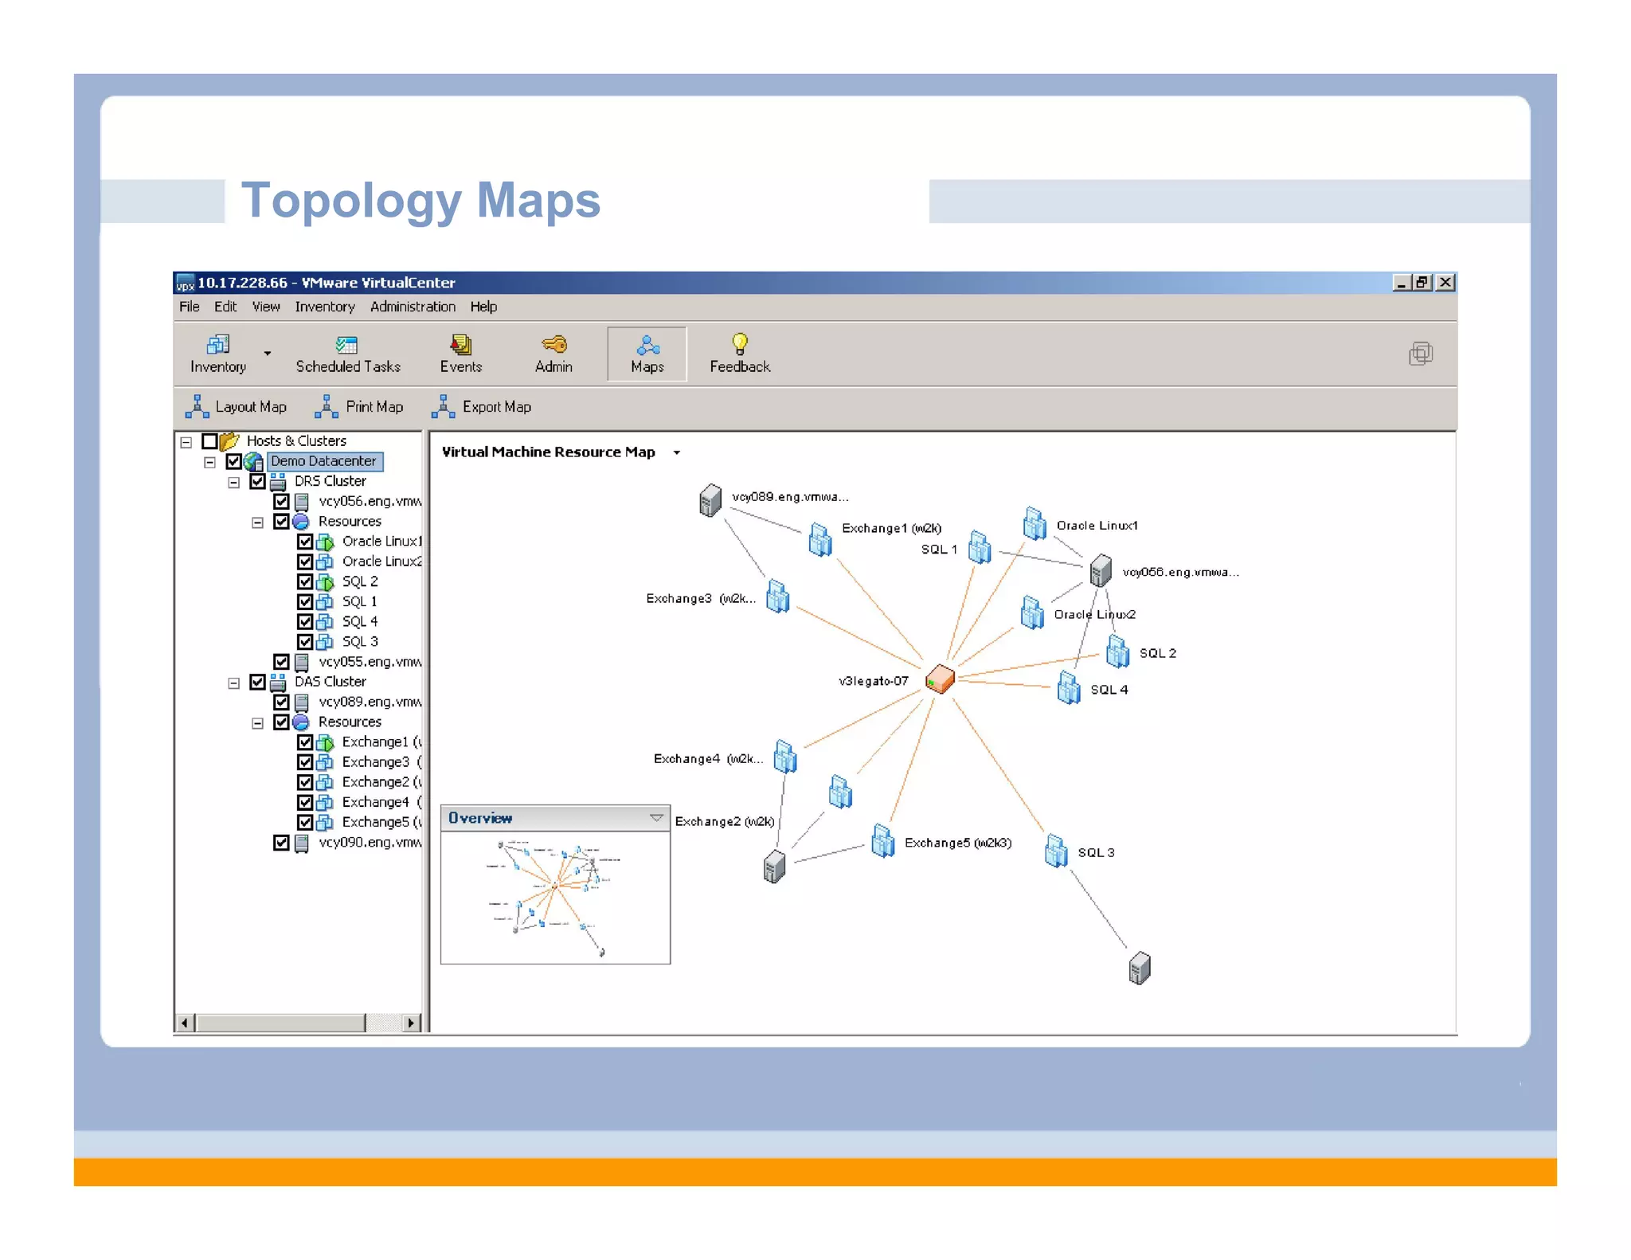The image size is (1631, 1260).
Task: Collapse the DRS Cluster tree node
Action: point(233,483)
